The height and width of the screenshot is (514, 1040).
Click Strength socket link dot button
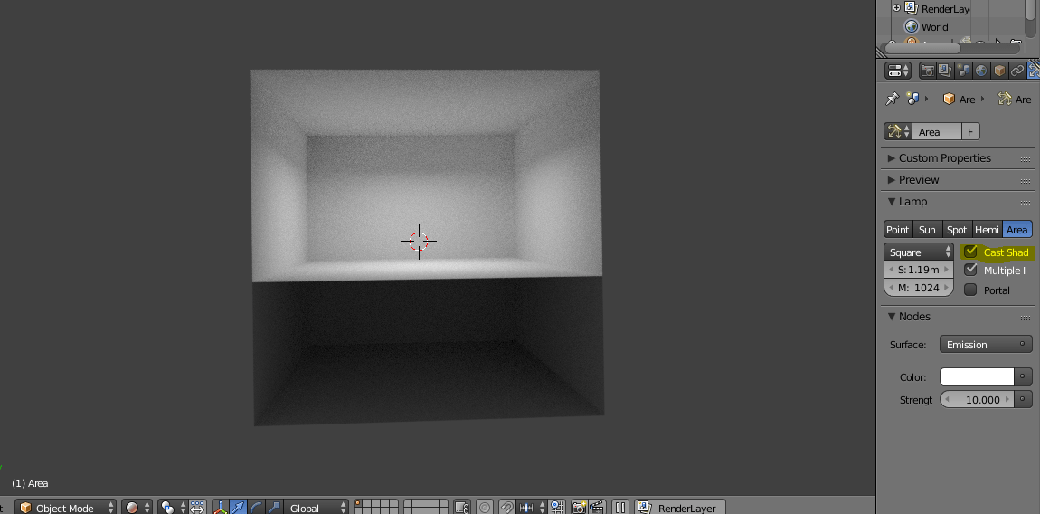click(1024, 400)
